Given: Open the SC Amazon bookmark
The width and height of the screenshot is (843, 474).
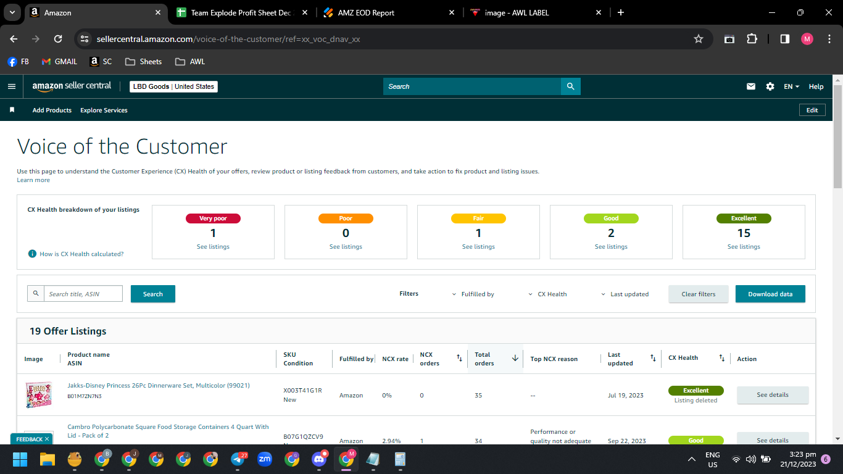Looking at the screenshot, I should [x=101, y=62].
